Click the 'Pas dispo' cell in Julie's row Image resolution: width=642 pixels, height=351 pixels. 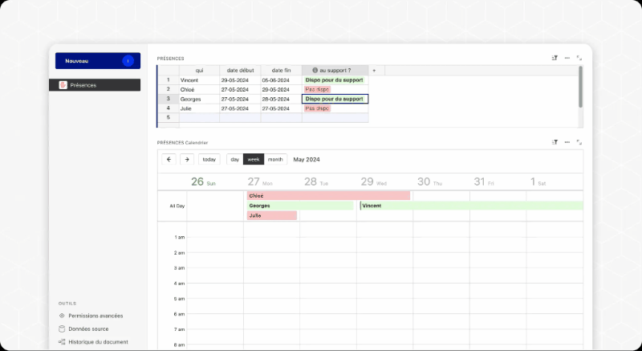335,108
